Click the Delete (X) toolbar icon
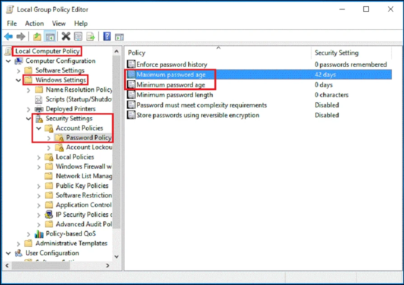This screenshot has width=404, height=285. pos(66,37)
